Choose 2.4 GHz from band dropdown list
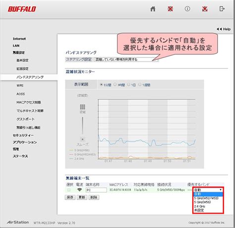Screen dimensions: 235x228 point(200,206)
